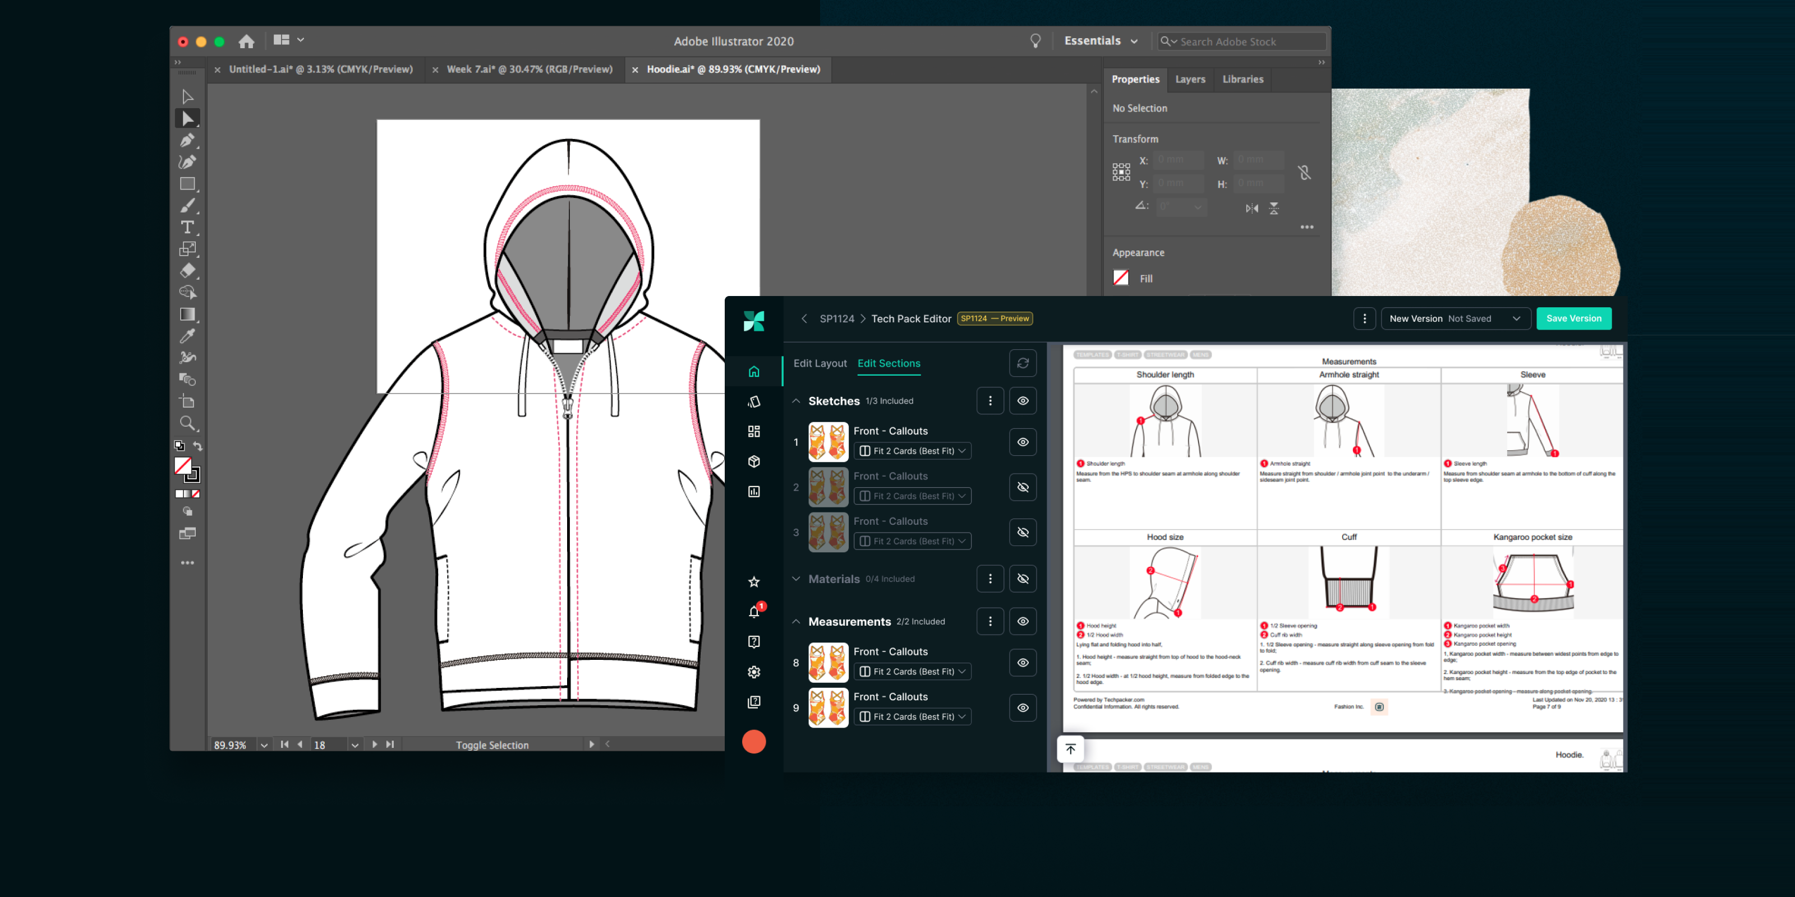Open the New Version Not Saved dropdown
The height and width of the screenshot is (897, 1795).
[x=1455, y=318]
